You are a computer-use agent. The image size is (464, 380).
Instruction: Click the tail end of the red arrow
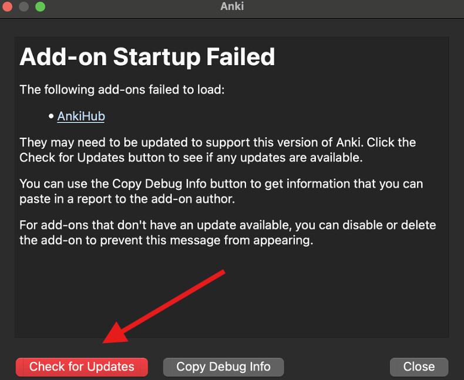[x=223, y=273]
